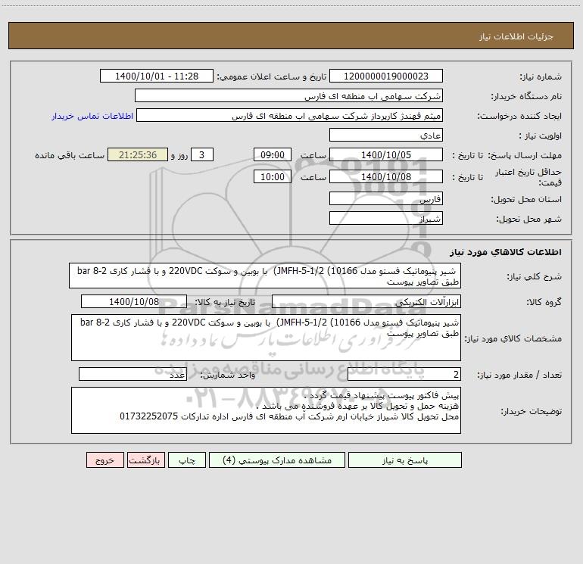The height and width of the screenshot is (564, 583).
Task: Open مشاهده مدارک پیوستی (4) attachments
Action: pos(277,460)
